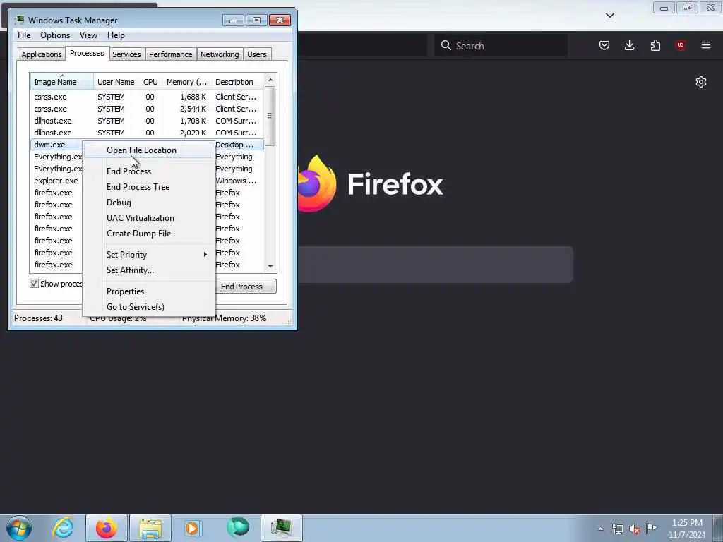This screenshot has height=542, width=723.
Task: Click the taskbar clock and date
Action: tap(687, 529)
